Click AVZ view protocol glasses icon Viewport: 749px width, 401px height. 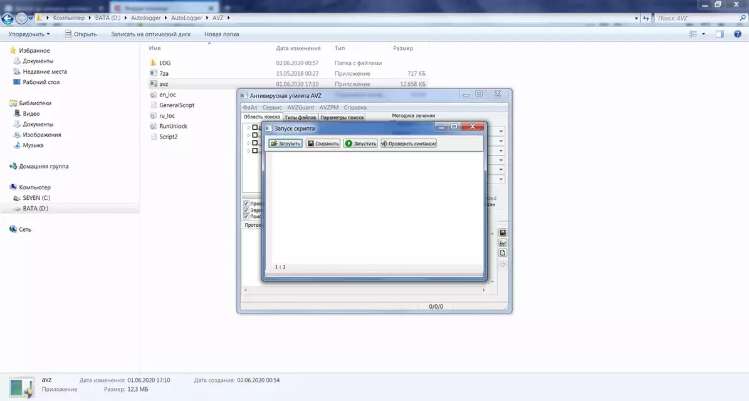point(503,243)
